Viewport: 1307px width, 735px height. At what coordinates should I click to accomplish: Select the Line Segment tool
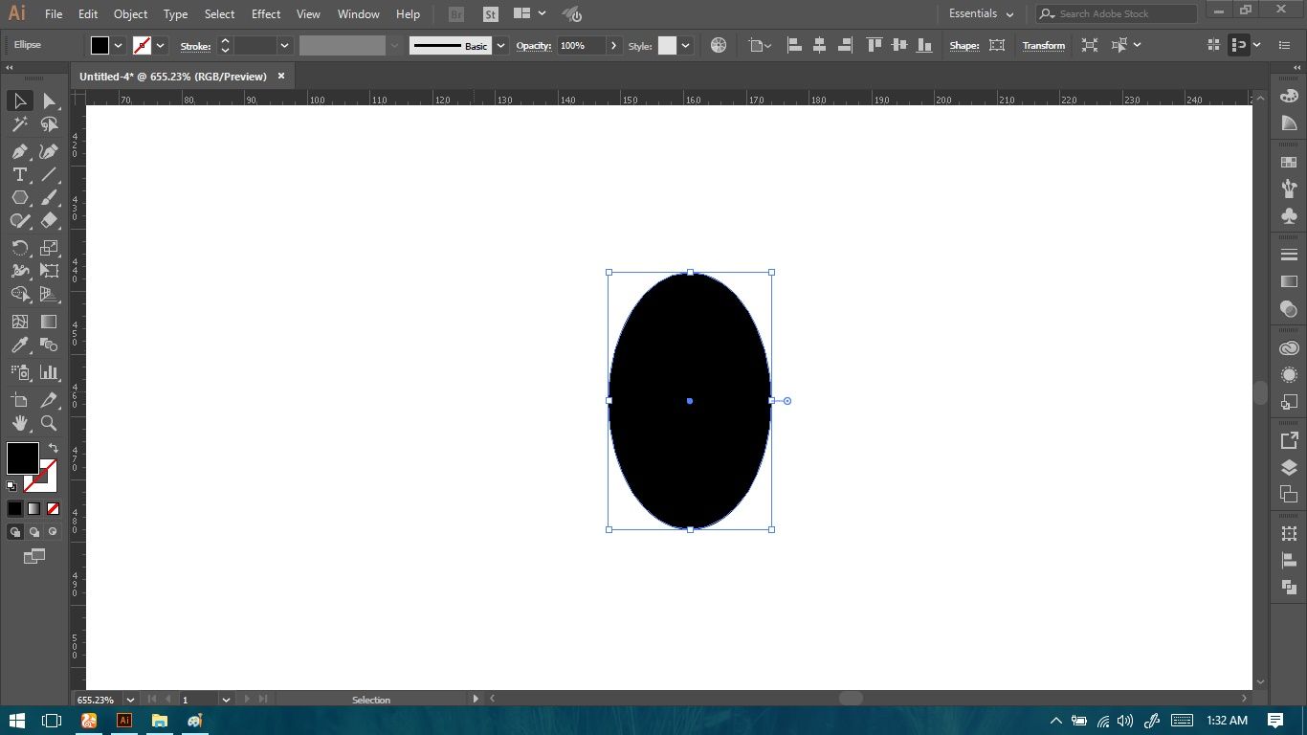point(49,174)
